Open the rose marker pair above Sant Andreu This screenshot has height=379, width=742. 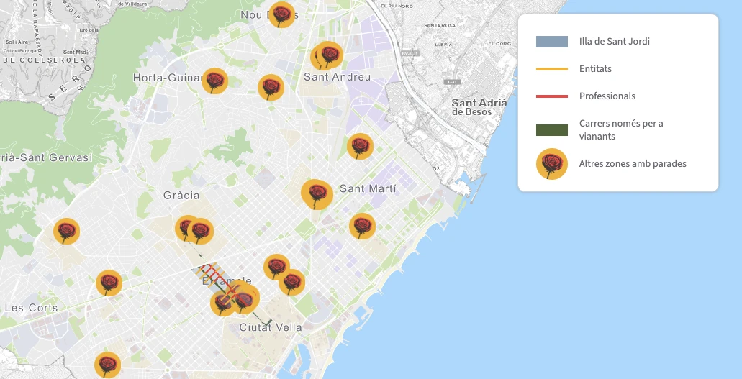(327, 55)
